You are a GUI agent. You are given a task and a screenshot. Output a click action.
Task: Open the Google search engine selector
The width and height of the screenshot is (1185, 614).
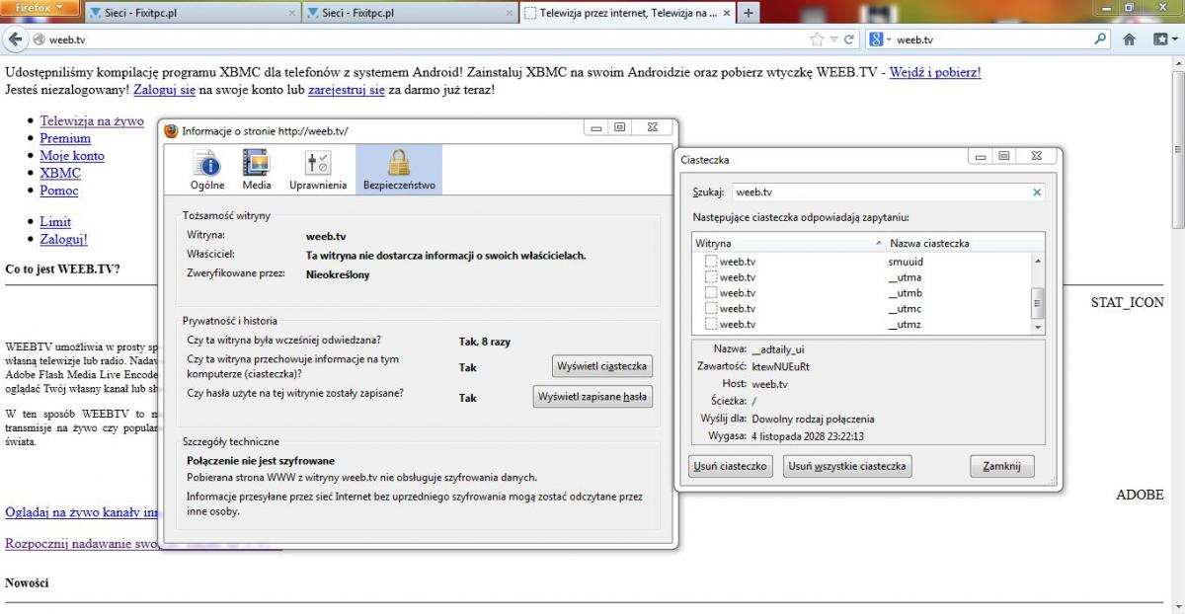(880, 39)
